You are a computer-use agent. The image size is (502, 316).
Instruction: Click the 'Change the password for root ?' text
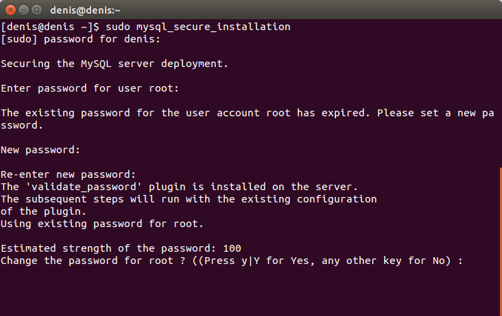(x=89, y=261)
